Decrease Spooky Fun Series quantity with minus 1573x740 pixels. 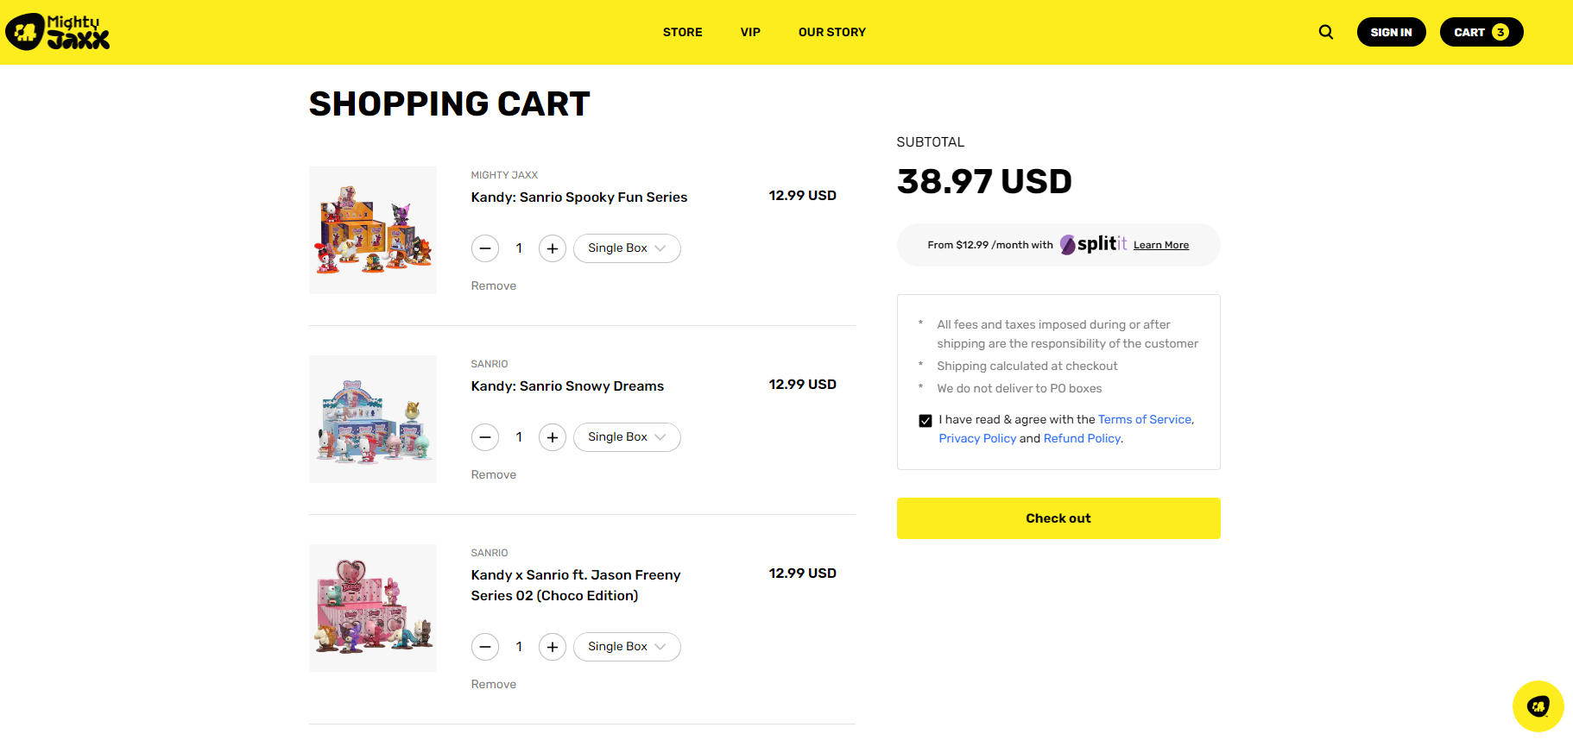(x=485, y=248)
